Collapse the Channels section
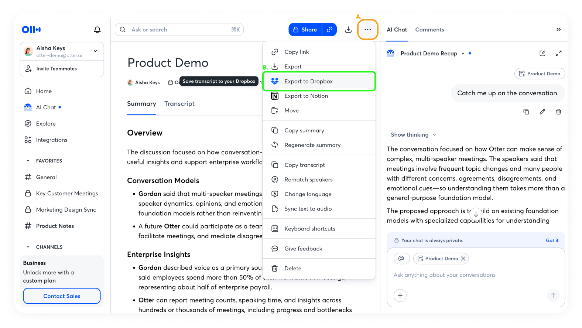 click(x=28, y=247)
